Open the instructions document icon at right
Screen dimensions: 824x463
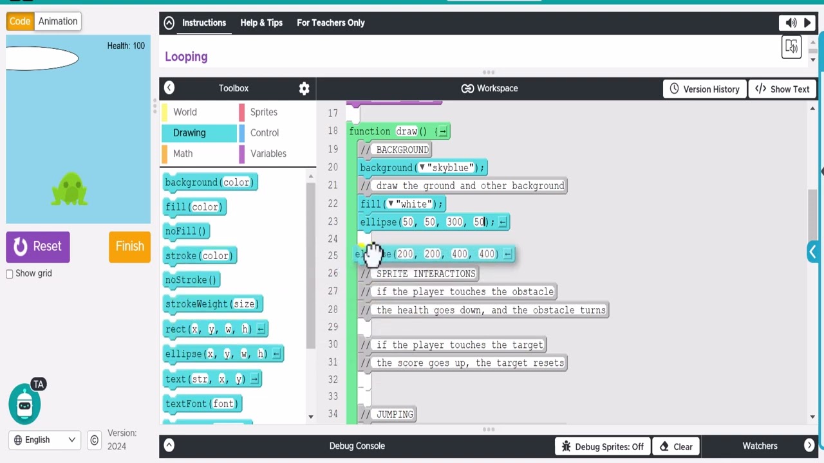tap(791, 47)
